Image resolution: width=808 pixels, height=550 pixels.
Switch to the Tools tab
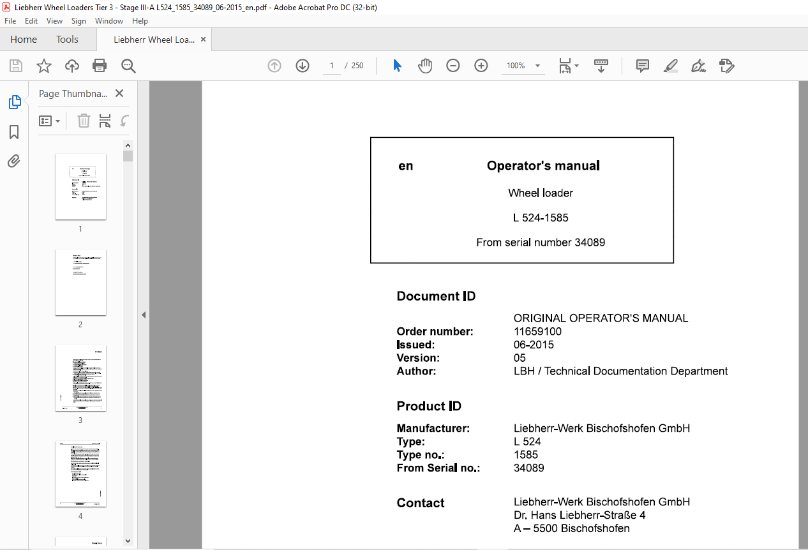coord(67,40)
